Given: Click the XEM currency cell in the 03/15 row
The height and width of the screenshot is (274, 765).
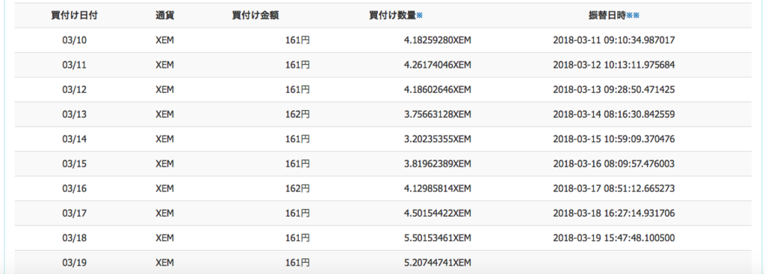Looking at the screenshot, I should point(164,165).
